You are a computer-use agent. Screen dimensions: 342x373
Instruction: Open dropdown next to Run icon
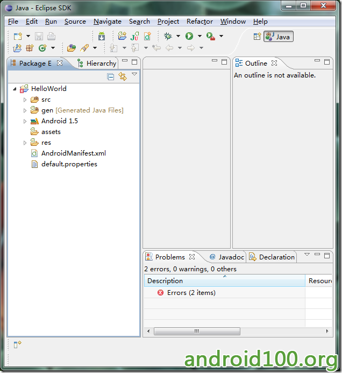click(199, 36)
